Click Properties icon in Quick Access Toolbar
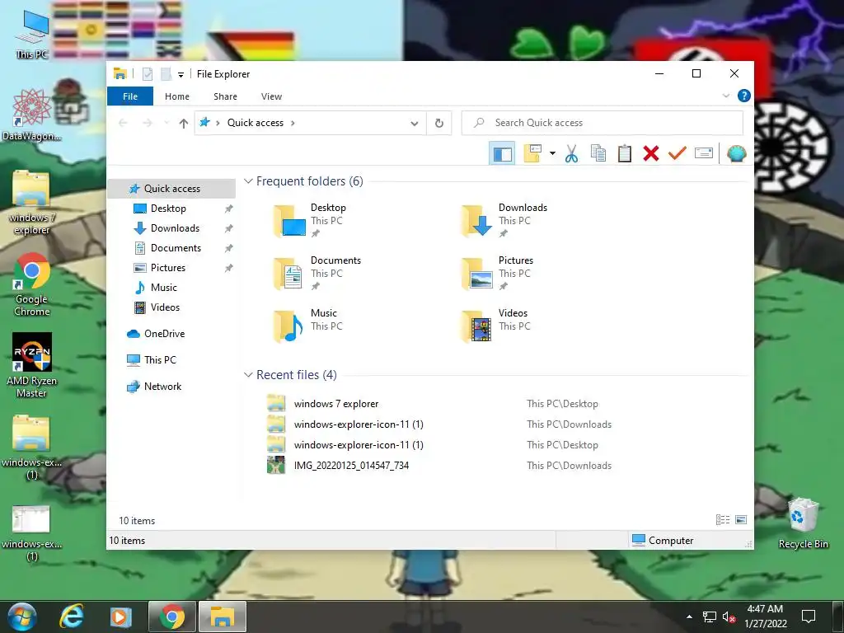The image size is (844, 633). [x=148, y=73]
